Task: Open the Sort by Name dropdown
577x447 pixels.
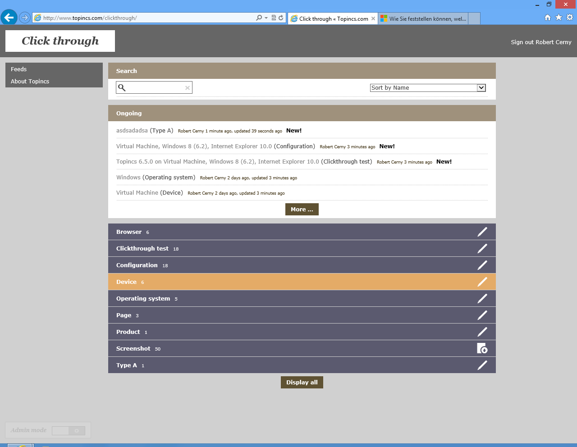Action: tap(427, 88)
